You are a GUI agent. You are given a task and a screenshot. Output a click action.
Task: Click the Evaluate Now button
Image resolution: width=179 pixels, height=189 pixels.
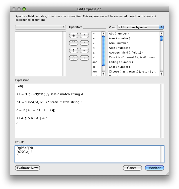coord(27,168)
